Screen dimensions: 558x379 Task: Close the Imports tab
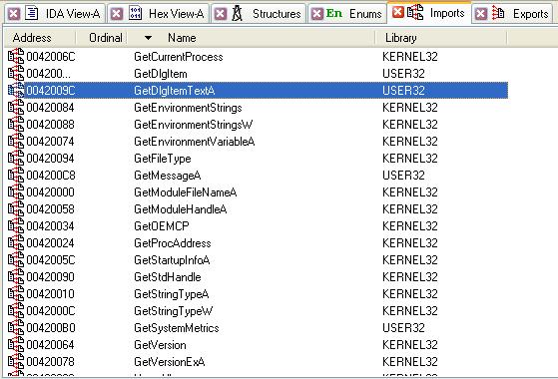(398, 12)
